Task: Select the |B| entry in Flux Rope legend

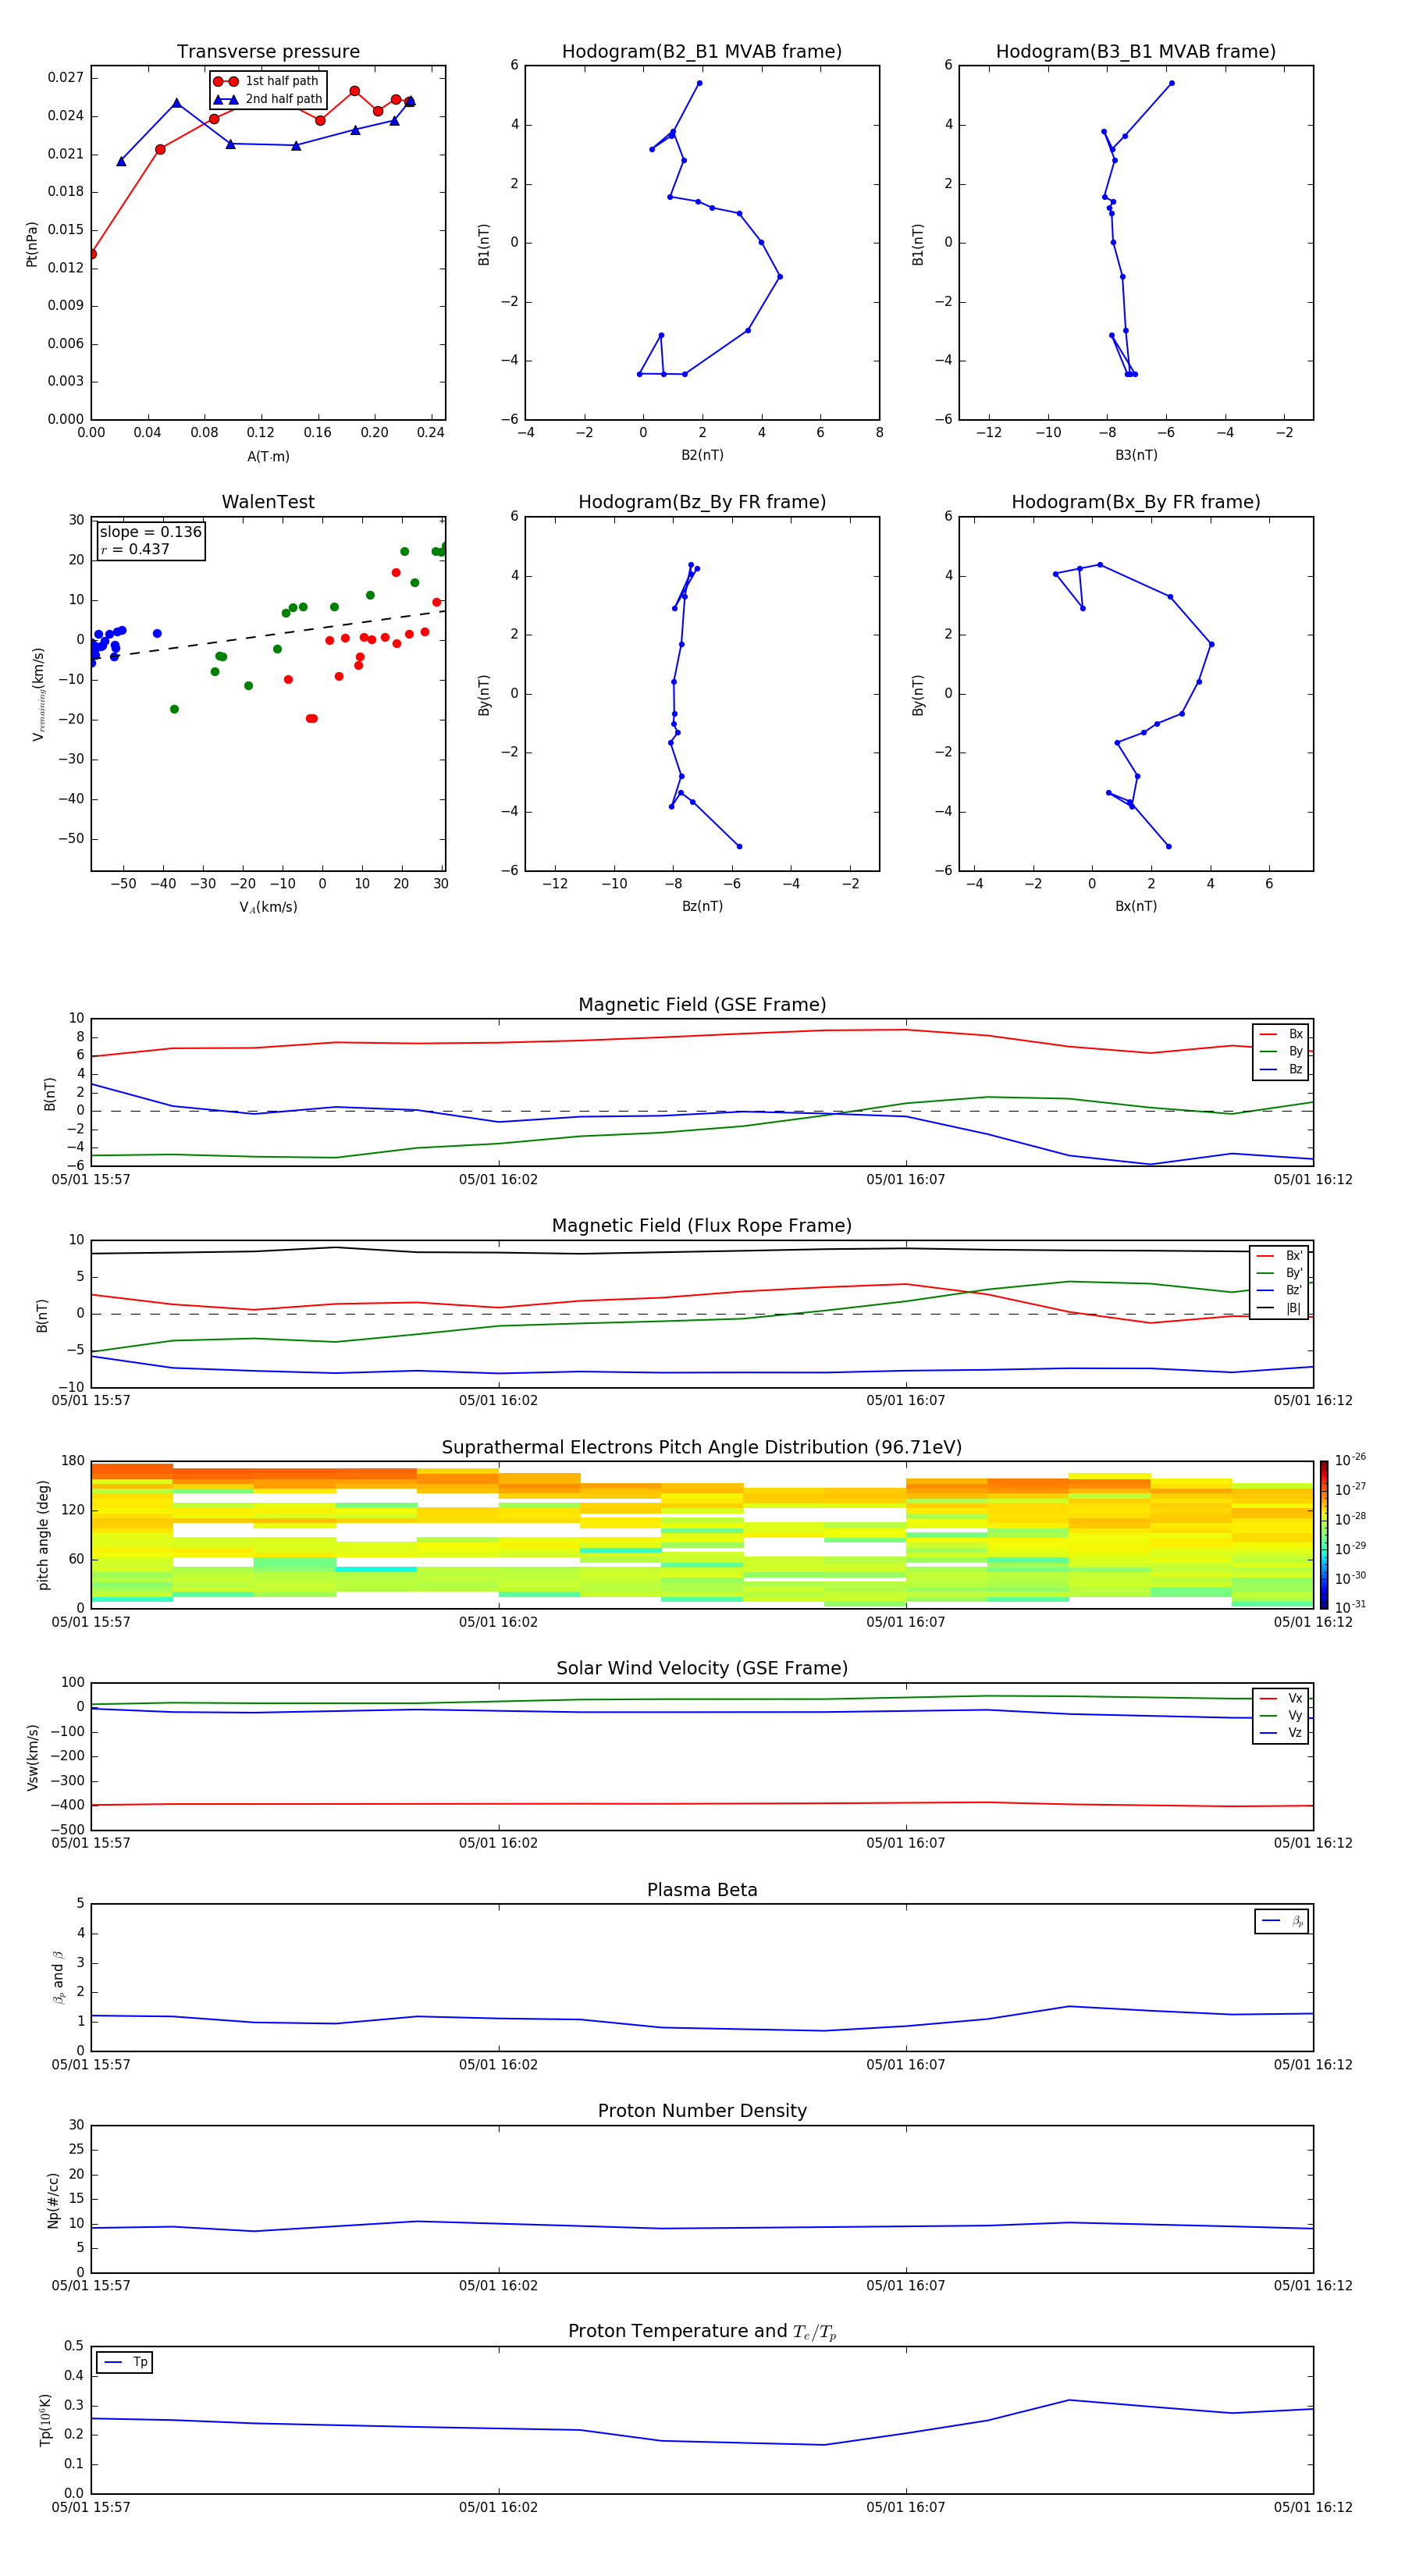Action: [x=1279, y=1308]
